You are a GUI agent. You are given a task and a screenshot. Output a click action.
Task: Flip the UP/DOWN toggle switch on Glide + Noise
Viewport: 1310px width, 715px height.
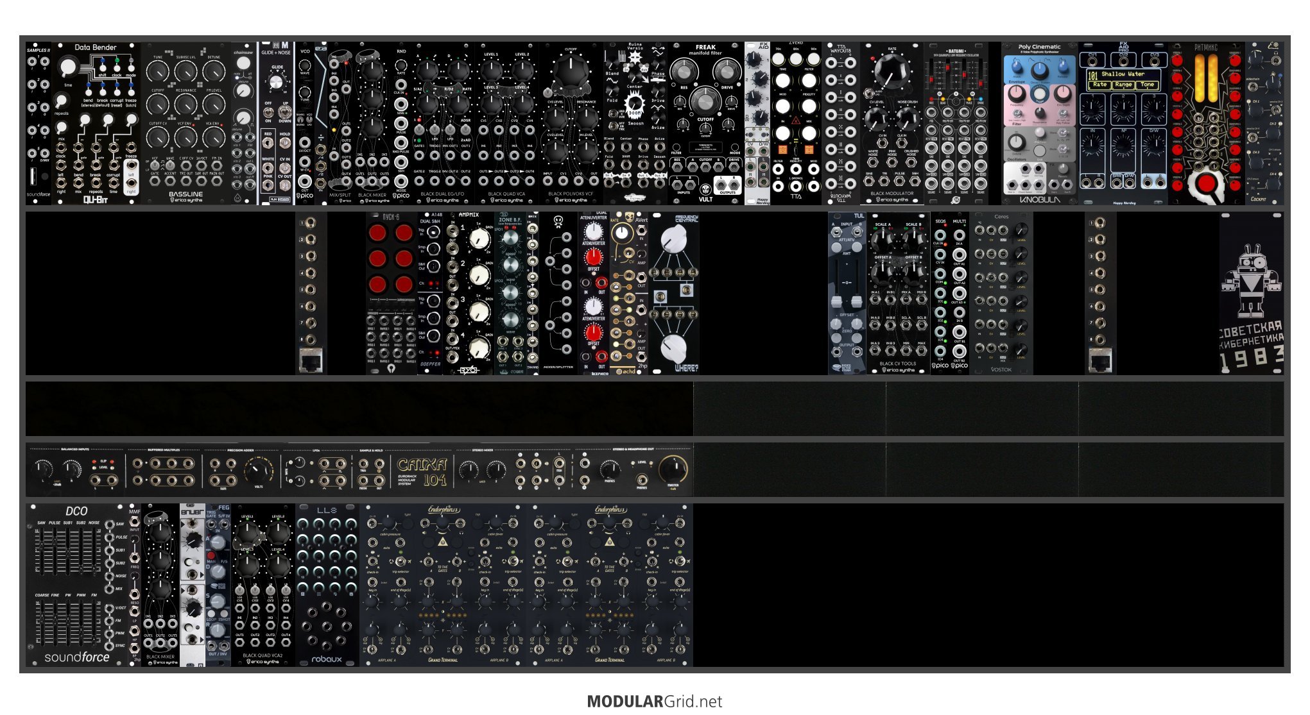coord(285,114)
